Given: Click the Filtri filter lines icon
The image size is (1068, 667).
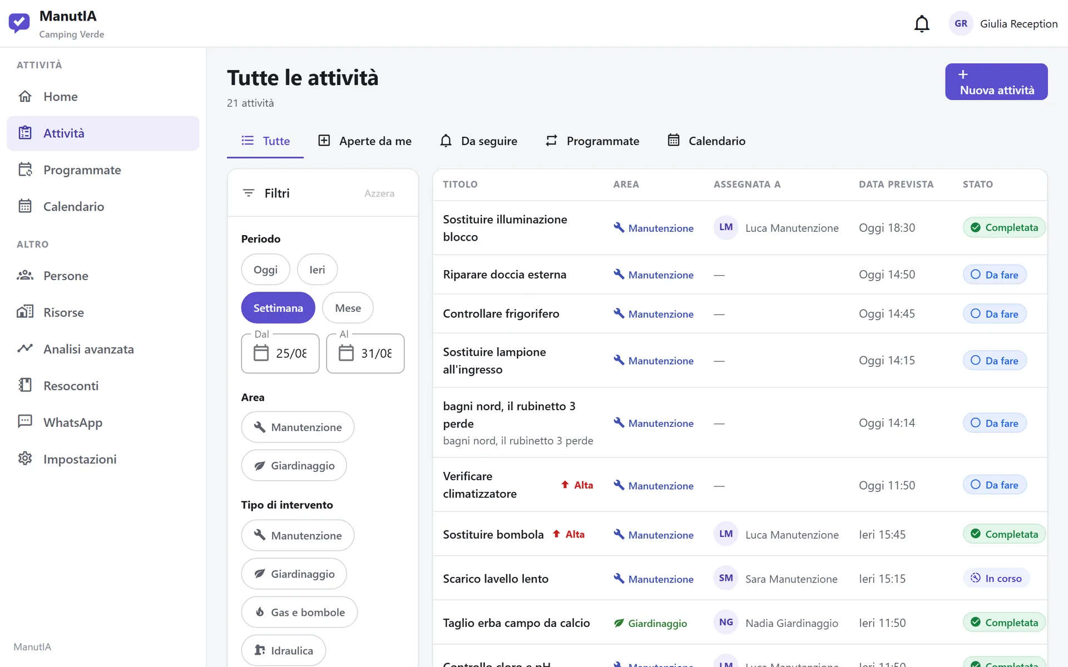Looking at the screenshot, I should click(249, 193).
